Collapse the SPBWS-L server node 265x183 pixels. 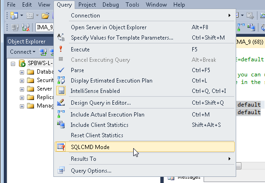[x=13, y=64]
